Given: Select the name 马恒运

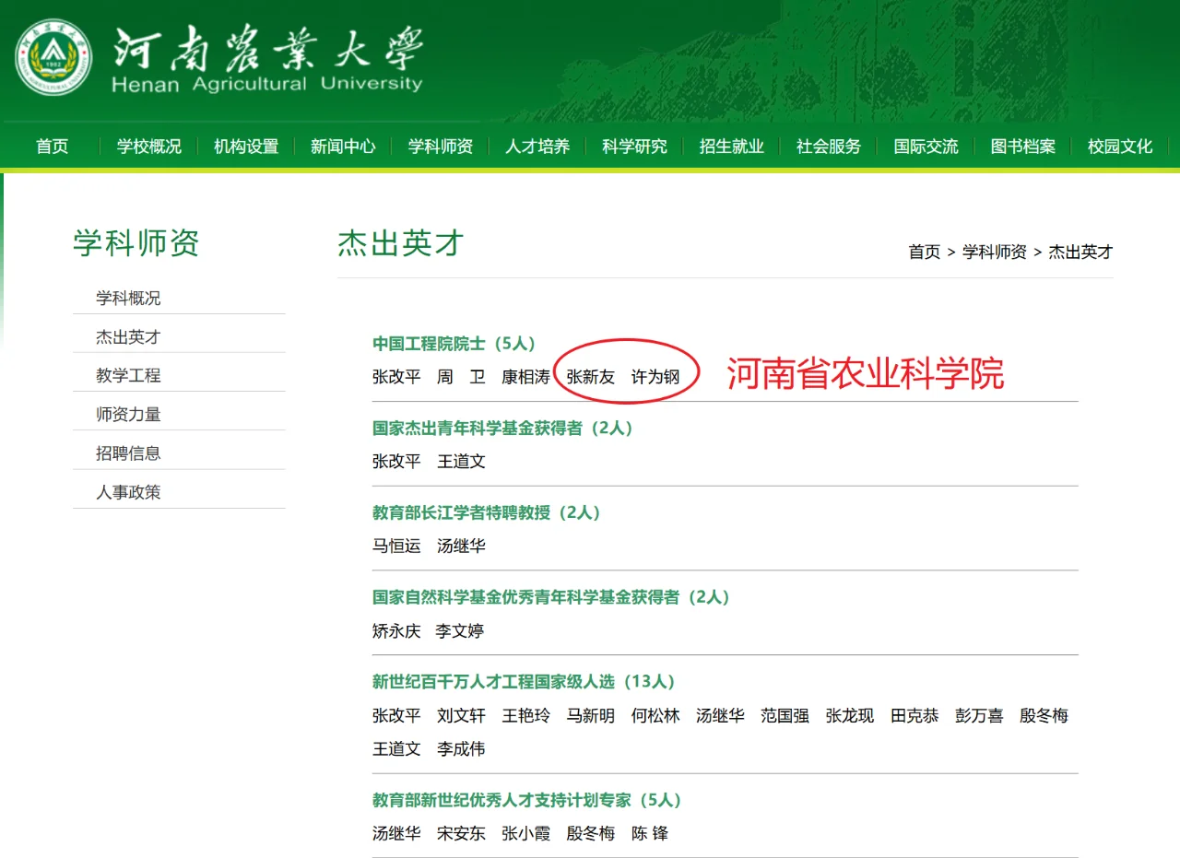Looking at the screenshot, I should (396, 547).
